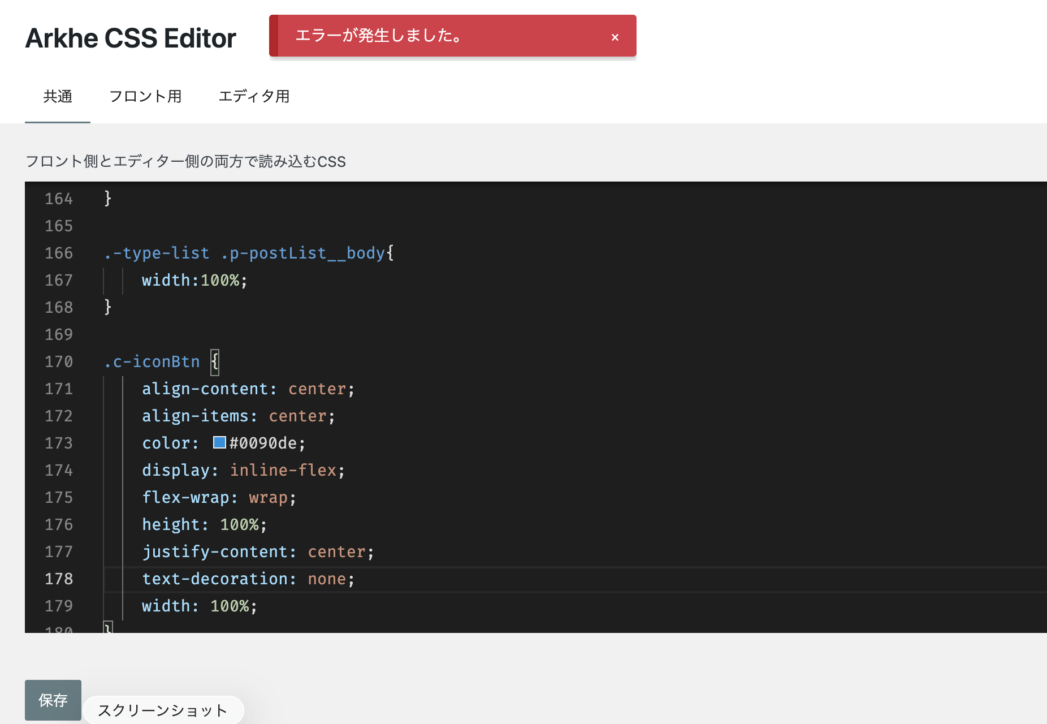Click the スクリーンショット button
1047x724 pixels.
[x=163, y=710]
